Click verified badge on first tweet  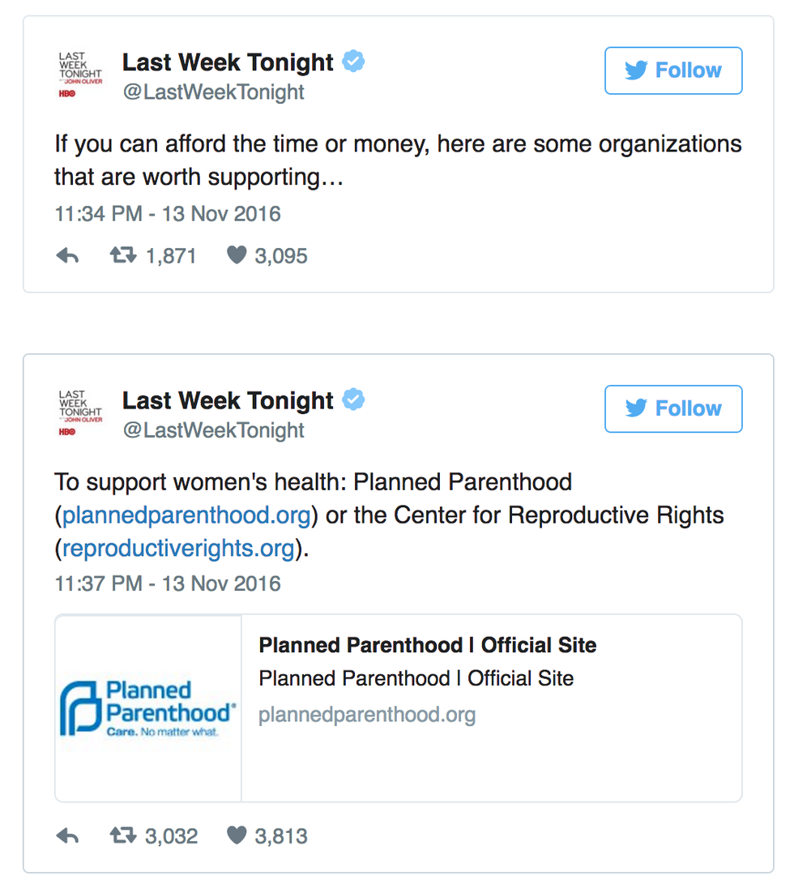click(x=353, y=62)
